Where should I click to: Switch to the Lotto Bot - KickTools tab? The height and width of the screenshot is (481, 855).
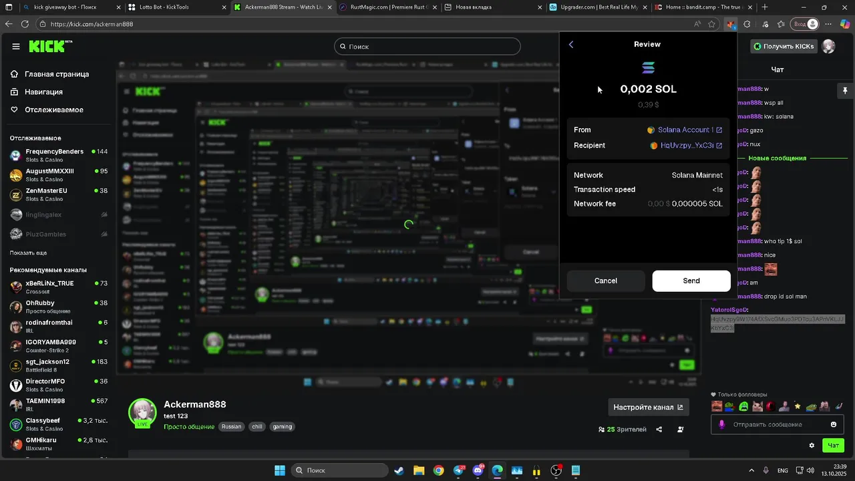tap(176, 7)
